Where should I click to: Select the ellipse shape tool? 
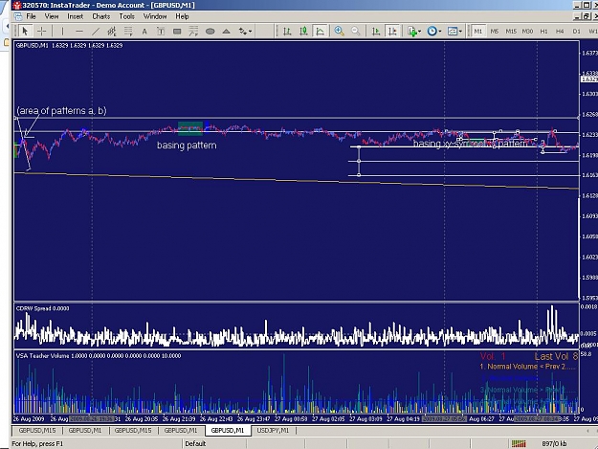point(210,32)
